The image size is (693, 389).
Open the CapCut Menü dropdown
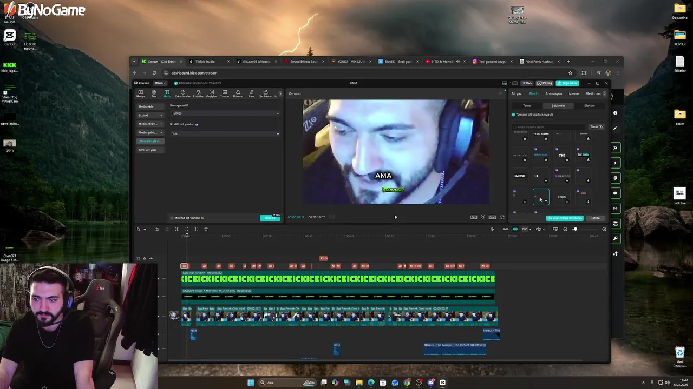(160, 83)
